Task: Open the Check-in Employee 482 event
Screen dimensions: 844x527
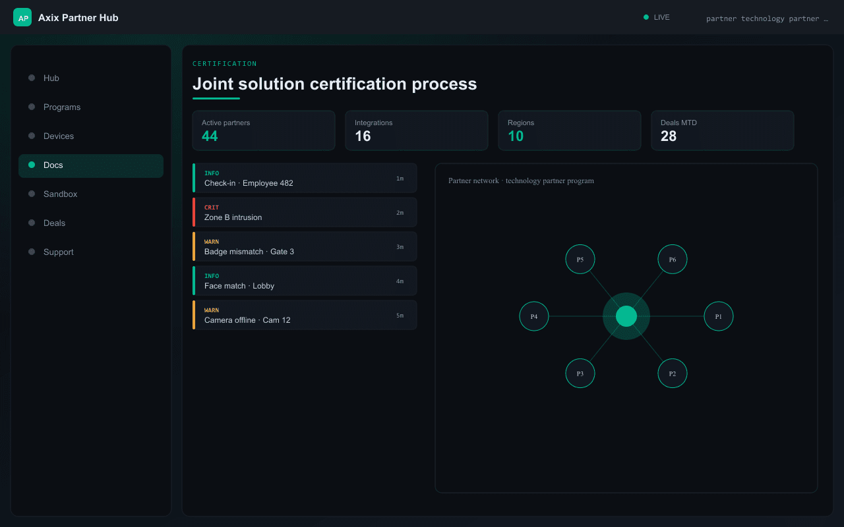Action: pyautogui.click(x=305, y=178)
